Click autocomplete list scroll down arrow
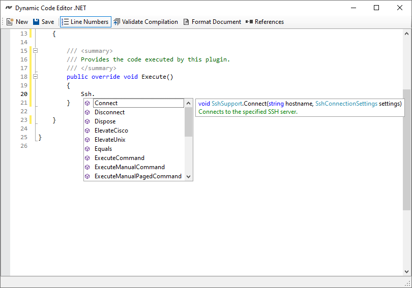 click(188, 177)
